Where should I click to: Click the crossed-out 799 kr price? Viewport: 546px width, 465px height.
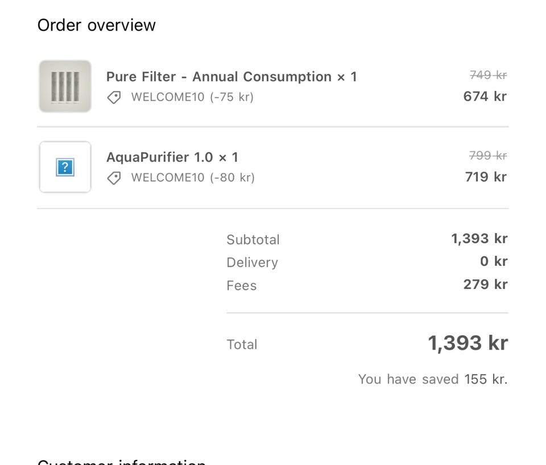coord(488,156)
